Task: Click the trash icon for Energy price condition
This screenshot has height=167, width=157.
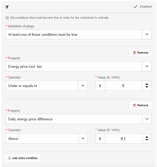Action: tap(134, 53)
